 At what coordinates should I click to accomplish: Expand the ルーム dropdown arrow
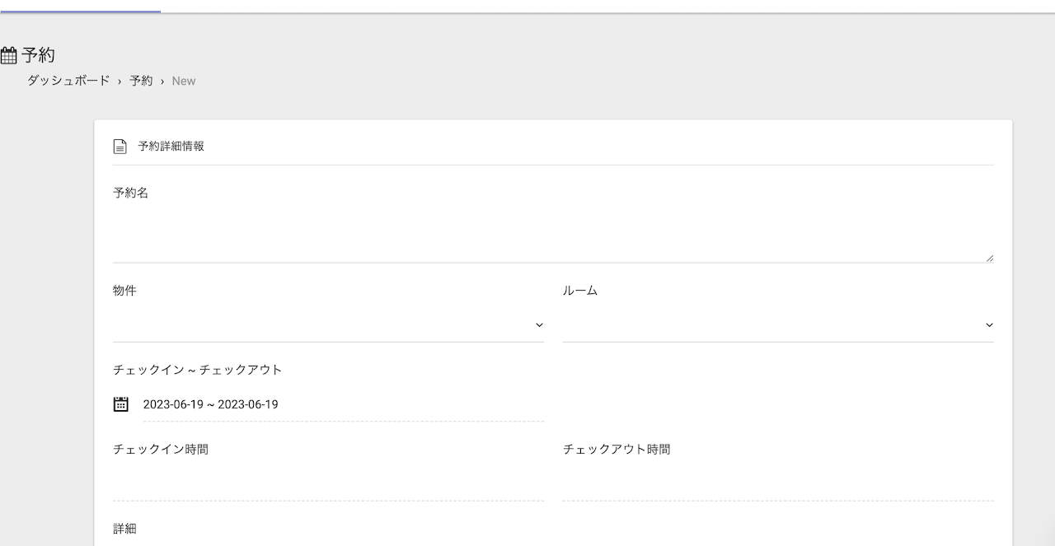989,325
